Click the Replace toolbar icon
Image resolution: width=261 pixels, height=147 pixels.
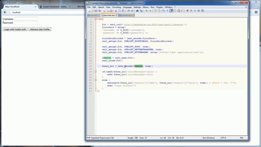[141, 11]
